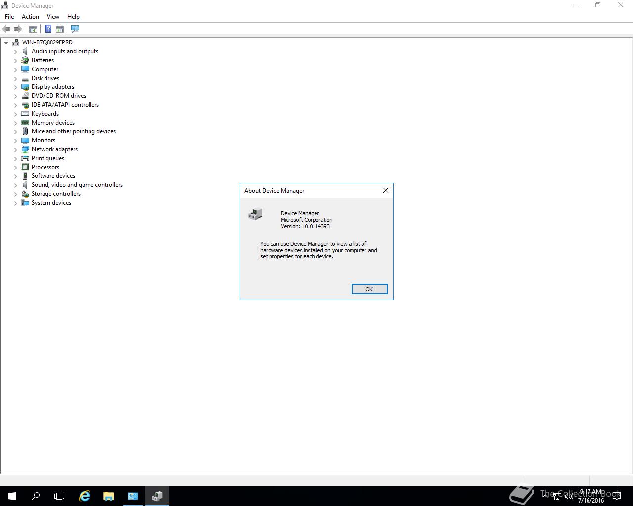The height and width of the screenshot is (506, 633).
Task: Select the Print queues label
Action: click(48, 158)
